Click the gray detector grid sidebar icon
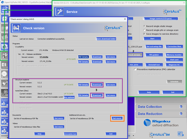Viewport: 187px width, 139px height. click(5, 37)
